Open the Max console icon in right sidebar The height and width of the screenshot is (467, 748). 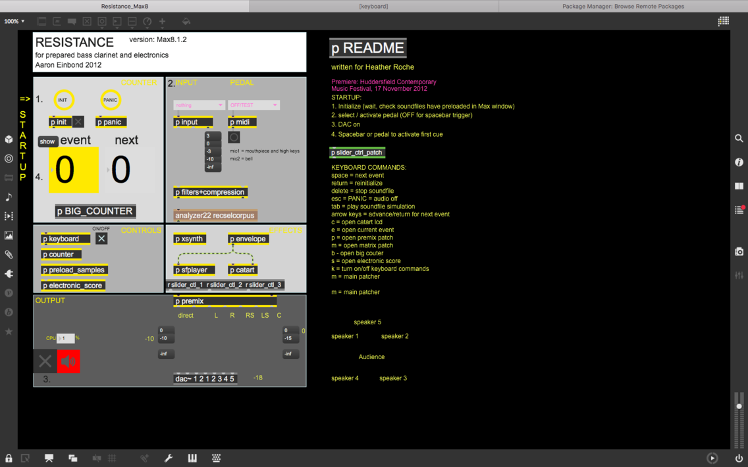click(739, 210)
